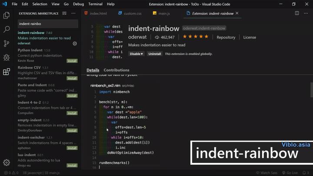Click the oderwat publisher name

pos(137,37)
